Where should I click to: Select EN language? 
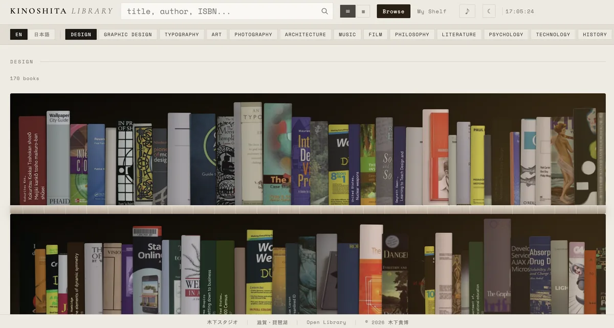click(x=19, y=34)
